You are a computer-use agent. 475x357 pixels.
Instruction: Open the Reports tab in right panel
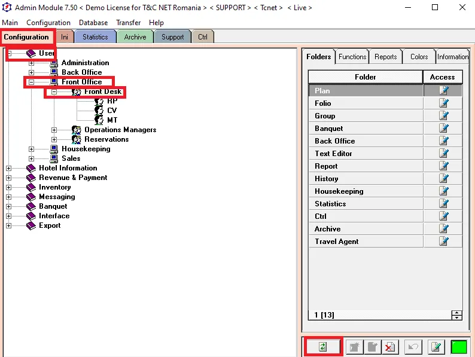[386, 57]
